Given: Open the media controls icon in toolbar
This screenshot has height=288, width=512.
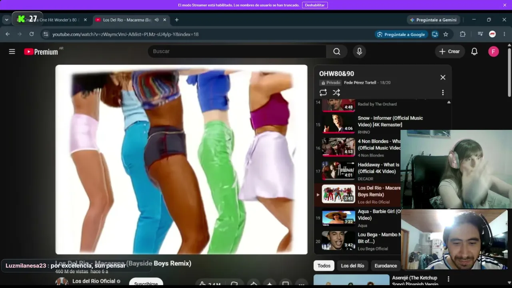Looking at the screenshot, I should [480, 34].
